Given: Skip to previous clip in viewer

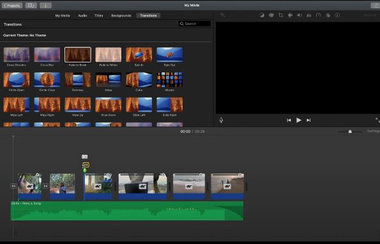Looking at the screenshot, I should (289, 120).
